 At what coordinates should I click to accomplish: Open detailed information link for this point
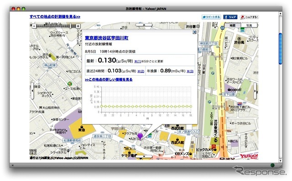109,80
